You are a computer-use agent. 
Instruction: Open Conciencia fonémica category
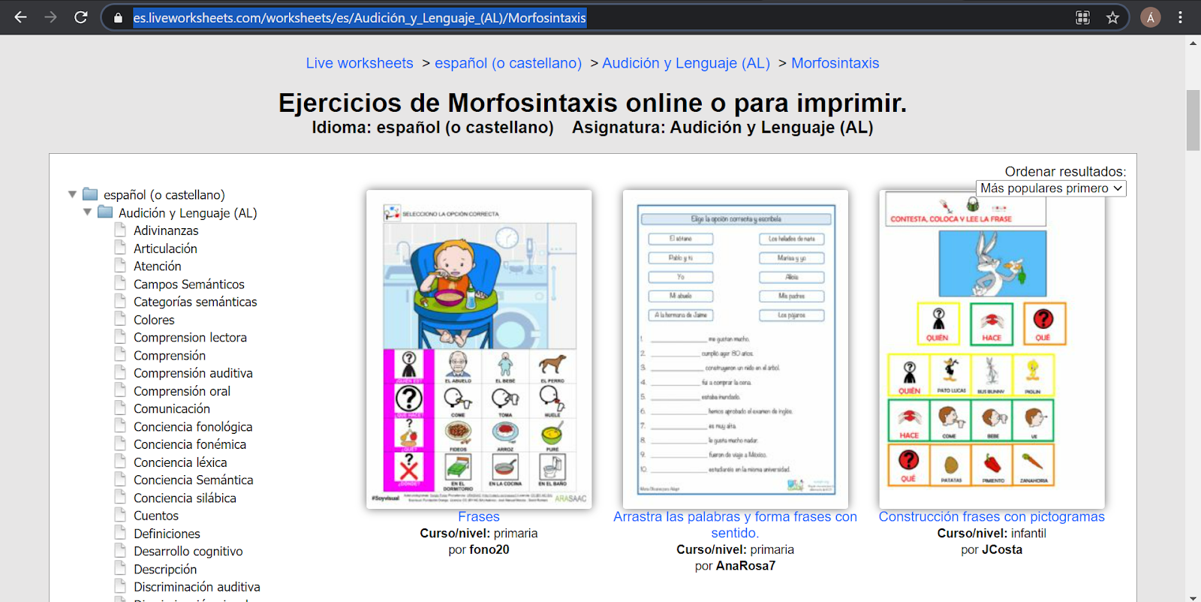coord(190,444)
